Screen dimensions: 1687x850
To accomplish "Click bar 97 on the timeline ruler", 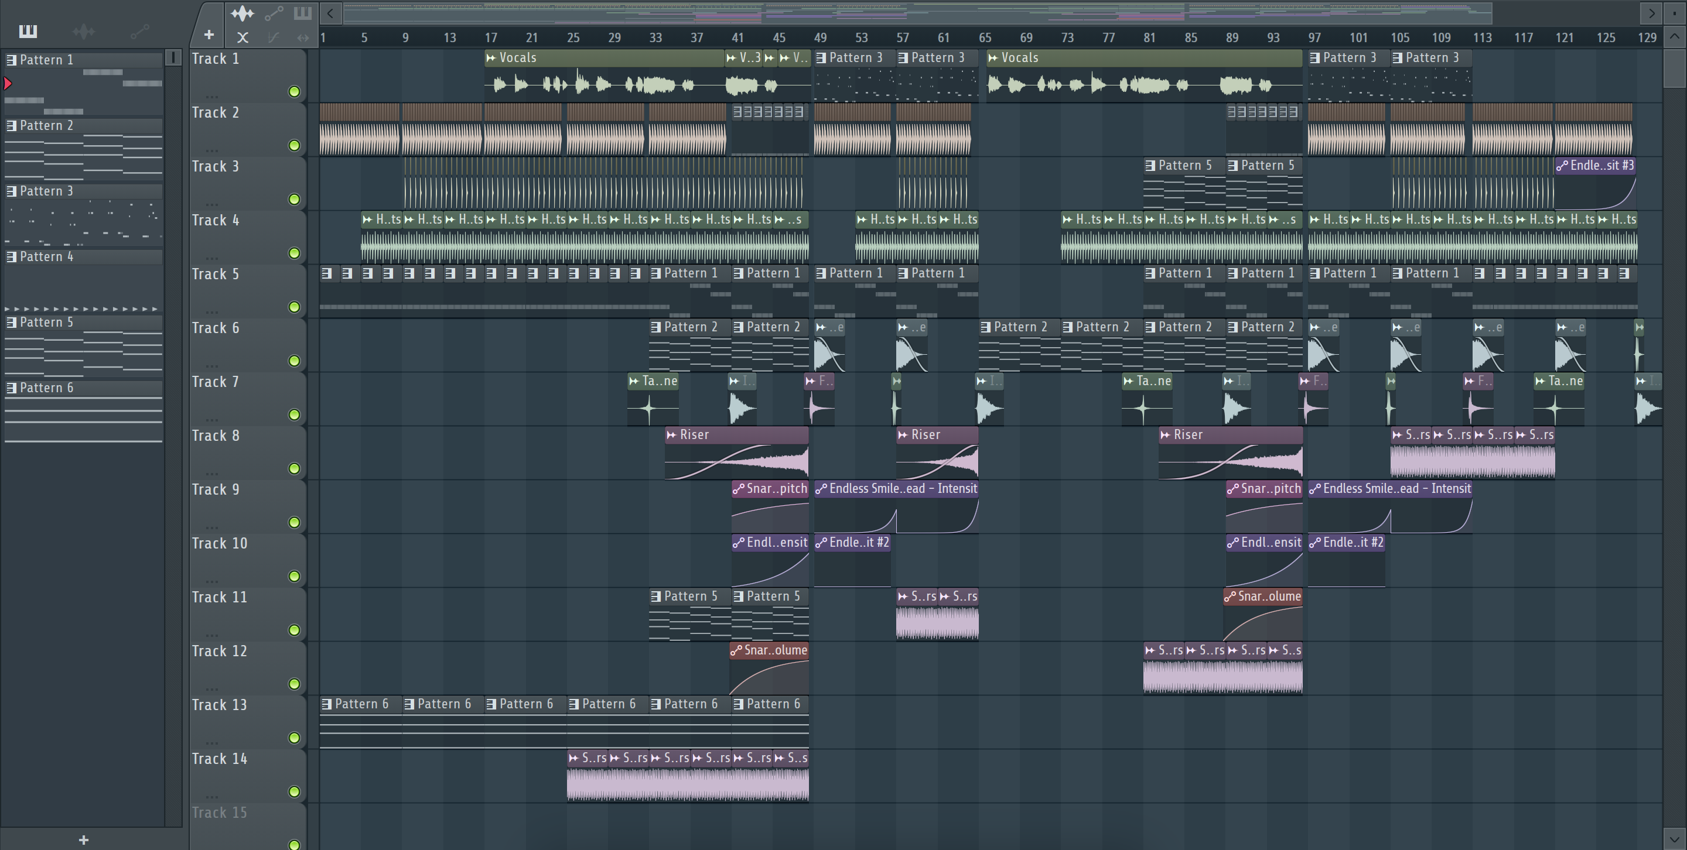I will (x=1314, y=37).
